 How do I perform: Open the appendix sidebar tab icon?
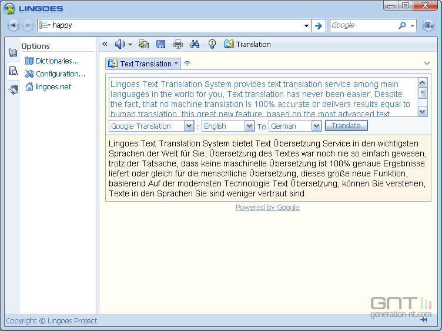(13, 89)
